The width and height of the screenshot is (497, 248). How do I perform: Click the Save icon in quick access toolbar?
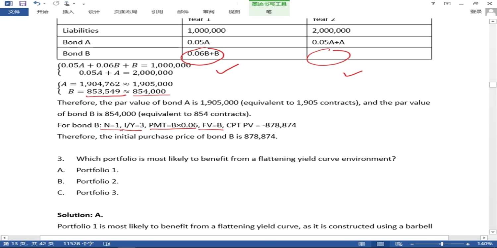point(23,4)
